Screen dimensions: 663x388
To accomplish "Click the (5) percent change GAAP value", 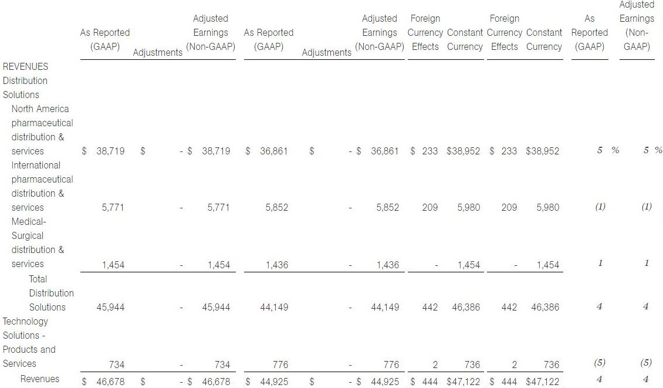I will (600, 363).
